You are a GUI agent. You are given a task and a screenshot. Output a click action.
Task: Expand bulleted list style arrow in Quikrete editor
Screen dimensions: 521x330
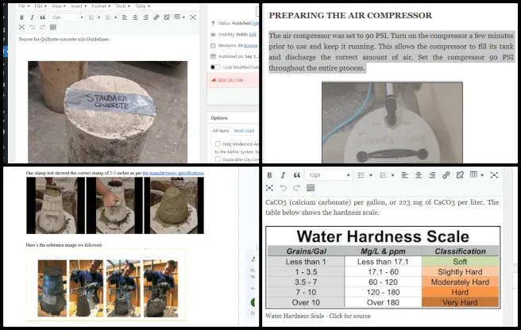tap(99, 17)
